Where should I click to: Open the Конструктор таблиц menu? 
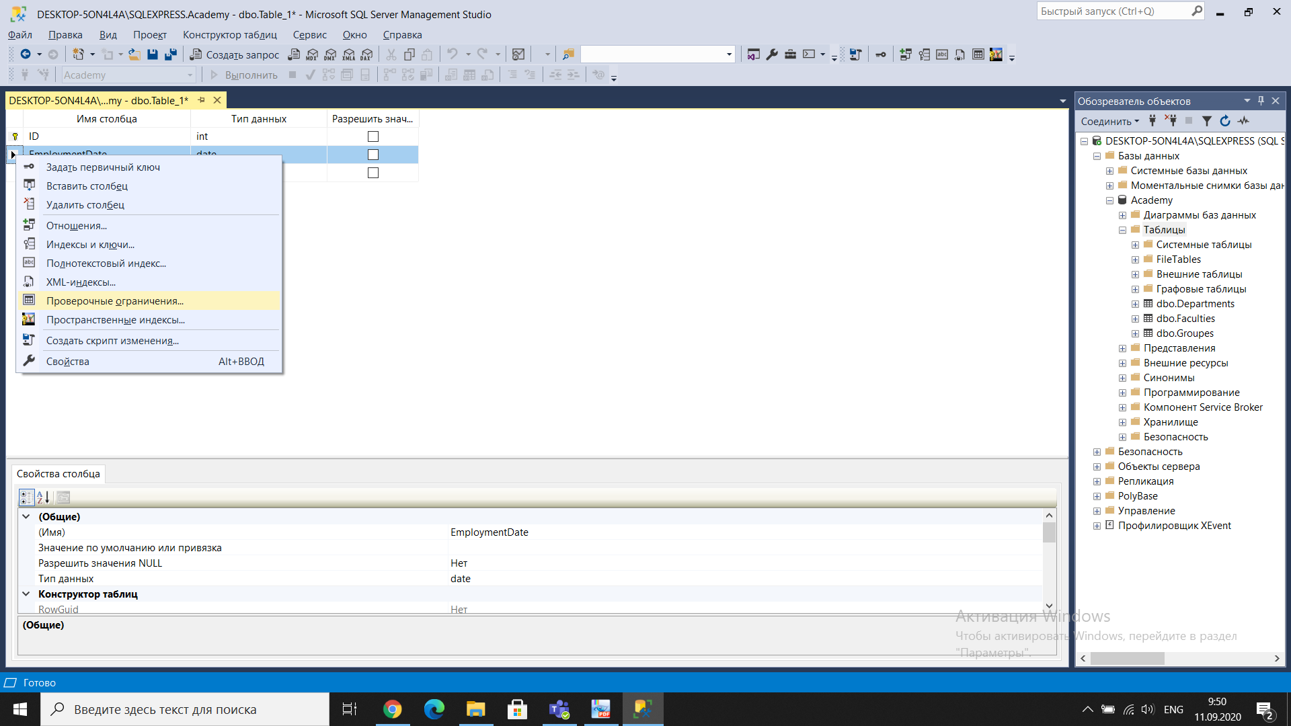[x=230, y=35]
